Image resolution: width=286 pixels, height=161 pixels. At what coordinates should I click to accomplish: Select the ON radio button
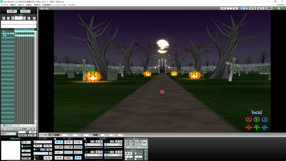tap(35, 157)
